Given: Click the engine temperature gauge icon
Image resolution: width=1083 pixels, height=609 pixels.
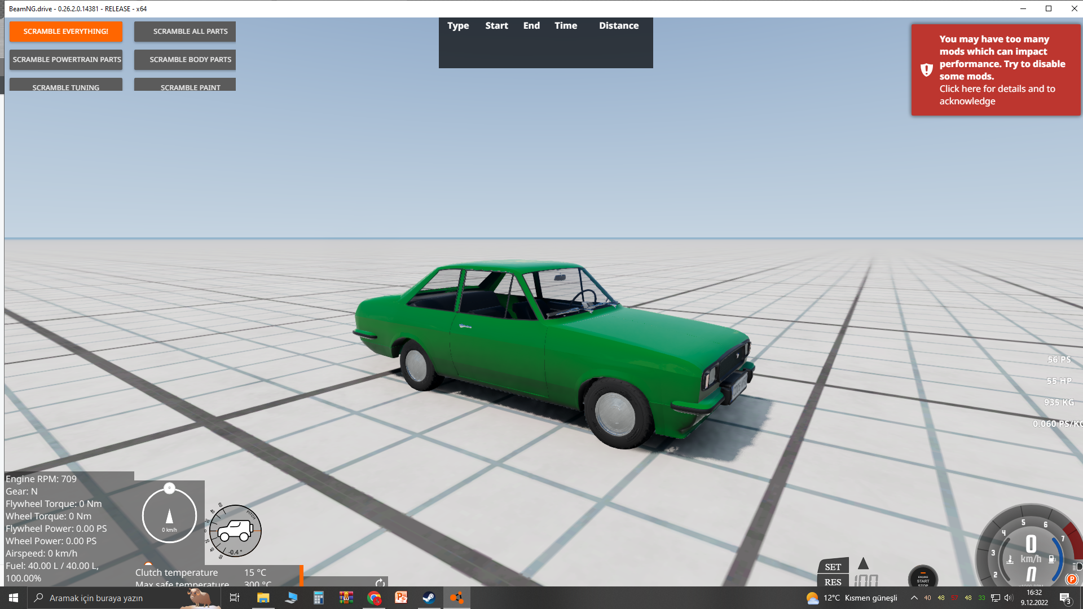Looking at the screenshot, I should [x=1010, y=559].
